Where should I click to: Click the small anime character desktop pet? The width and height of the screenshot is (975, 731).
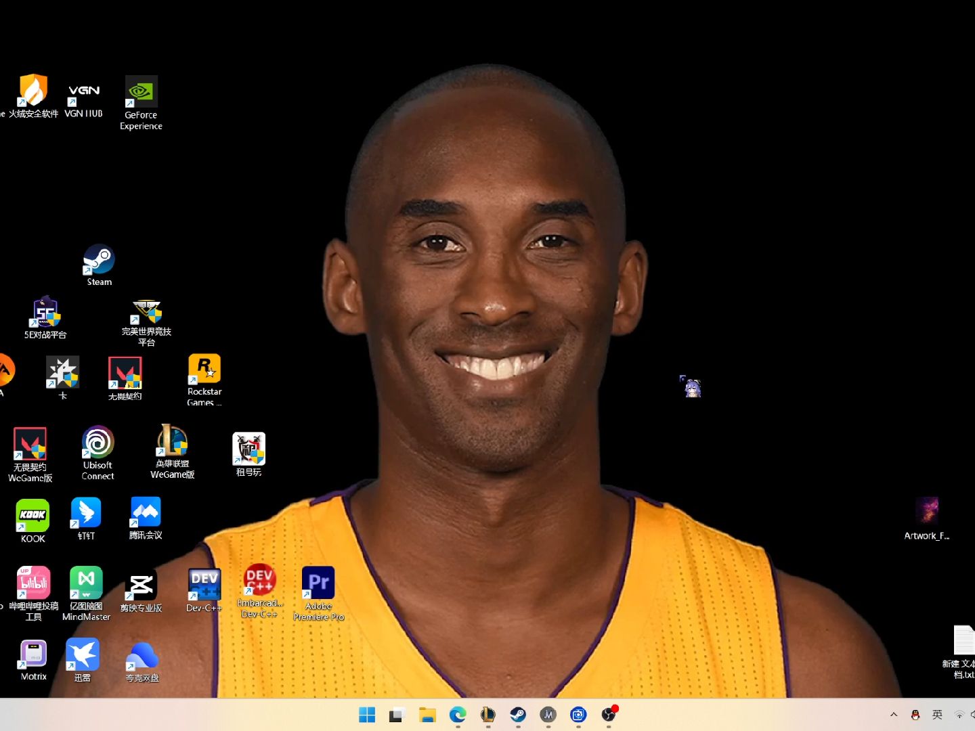click(691, 386)
